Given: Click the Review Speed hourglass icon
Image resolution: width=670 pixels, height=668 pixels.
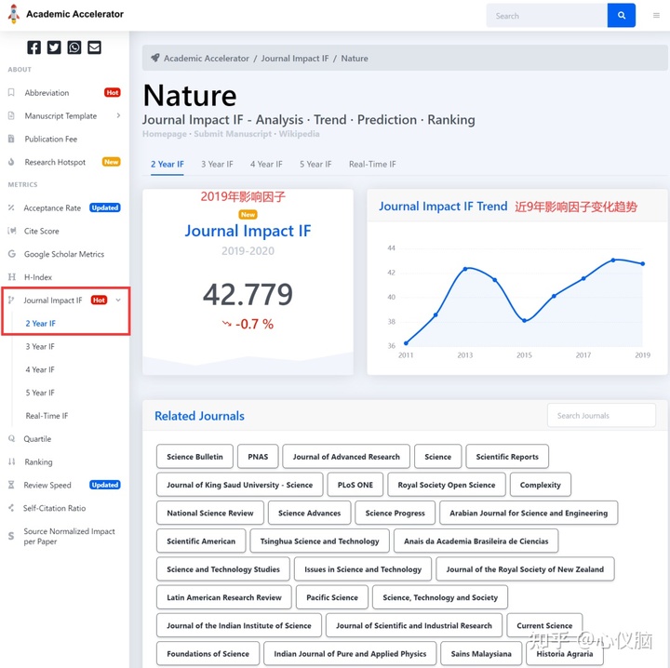Looking at the screenshot, I should pyautogui.click(x=11, y=485).
